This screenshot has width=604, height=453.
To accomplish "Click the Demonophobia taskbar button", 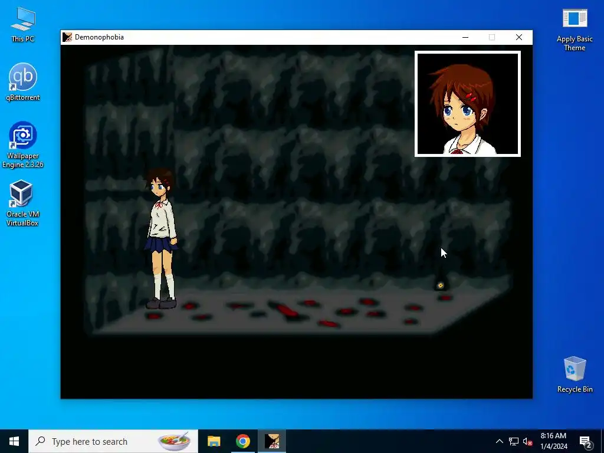I will point(272,441).
